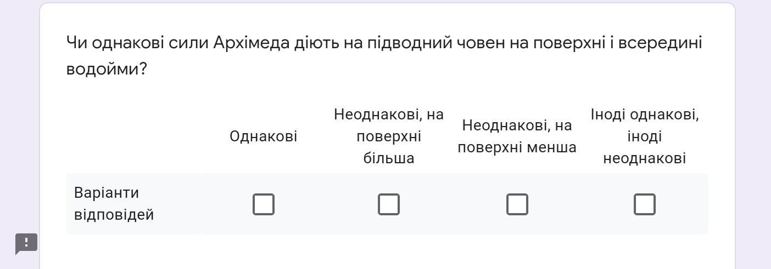Check the box for Неоднакові, на поверхні більша

pos(389,204)
